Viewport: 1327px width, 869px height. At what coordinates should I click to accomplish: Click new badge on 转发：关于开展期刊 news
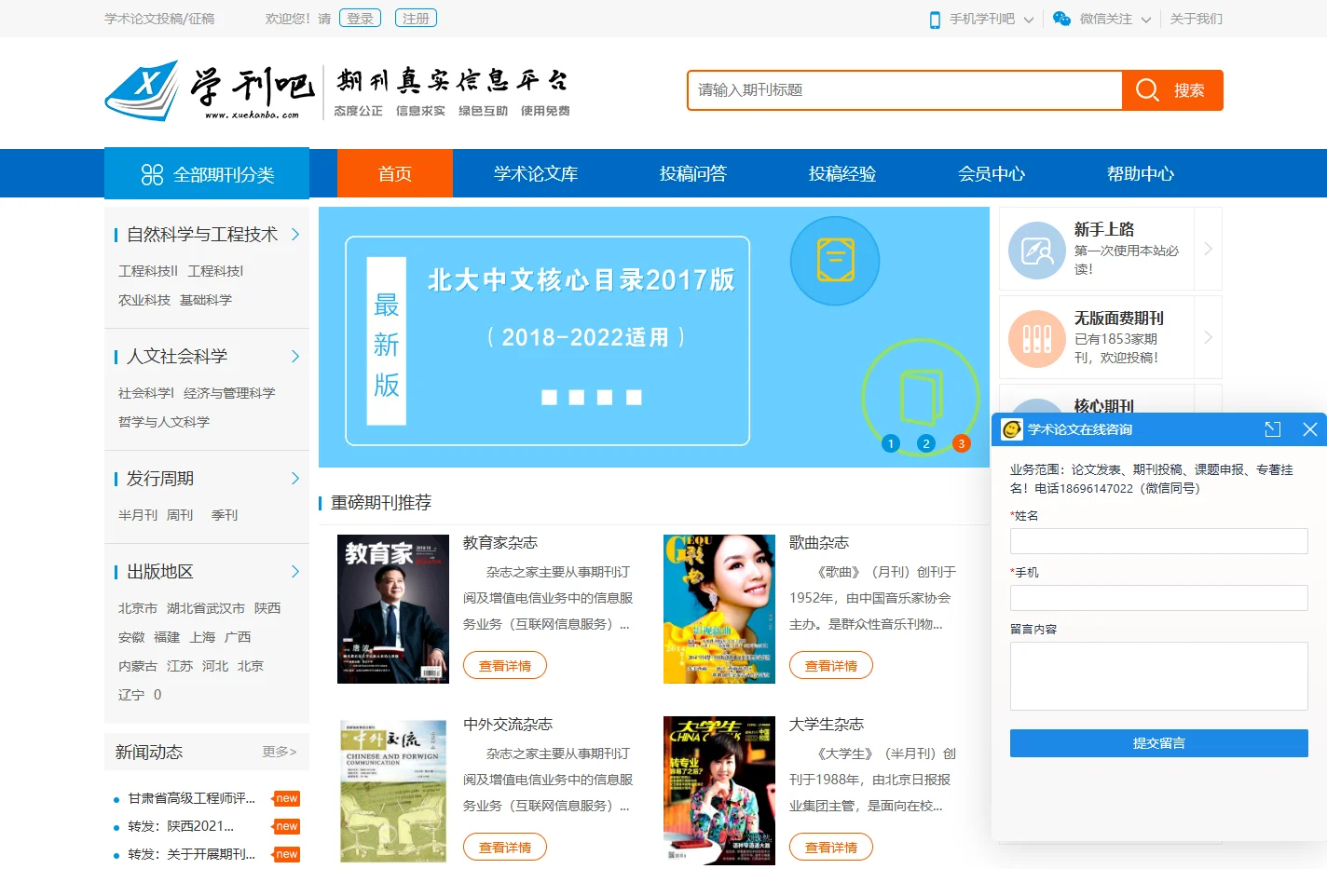click(x=287, y=854)
